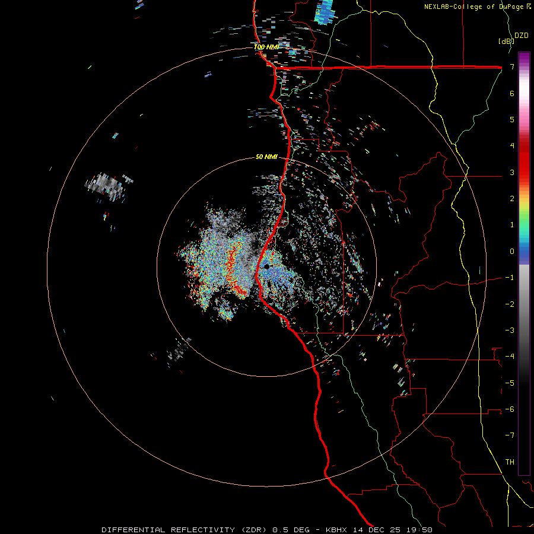The height and width of the screenshot is (534, 534).
Task: Click the -4 value on color scale
Action: click(510, 357)
